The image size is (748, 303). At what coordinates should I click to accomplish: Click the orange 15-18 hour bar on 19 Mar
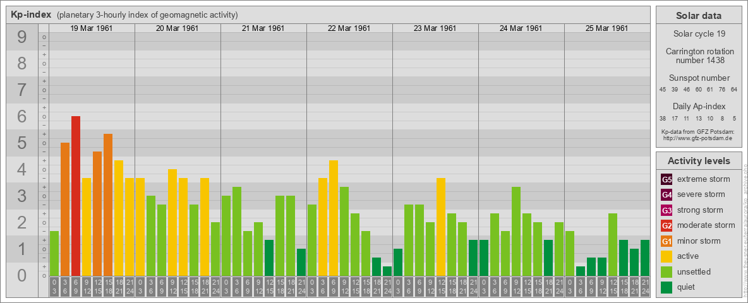coord(108,205)
